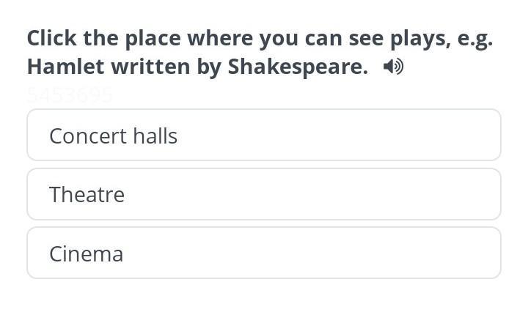This screenshot has height=312, width=528.
Task: Click the word Theatre inside its option
Action: click(87, 194)
